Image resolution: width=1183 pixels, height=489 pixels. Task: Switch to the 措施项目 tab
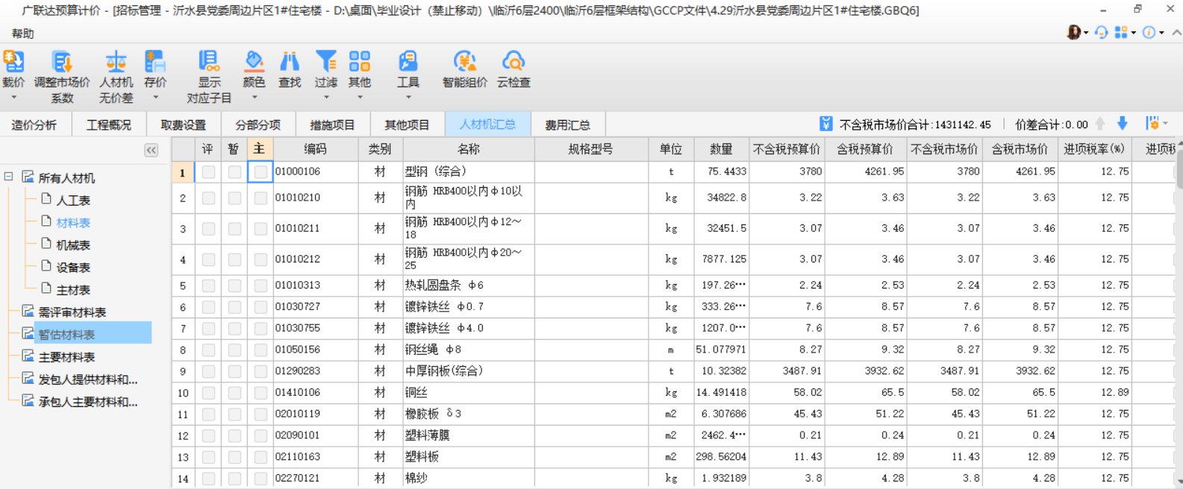point(333,124)
